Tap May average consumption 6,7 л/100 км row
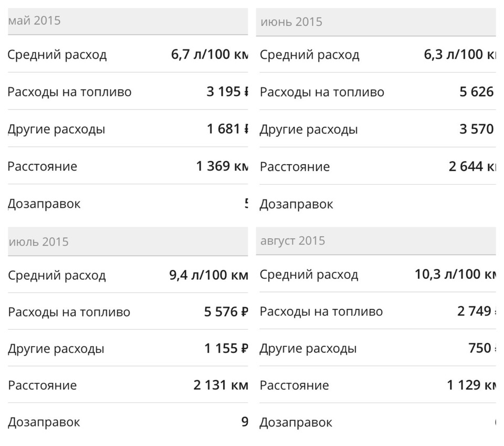The height and width of the screenshot is (446, 504). click(128, 54)
